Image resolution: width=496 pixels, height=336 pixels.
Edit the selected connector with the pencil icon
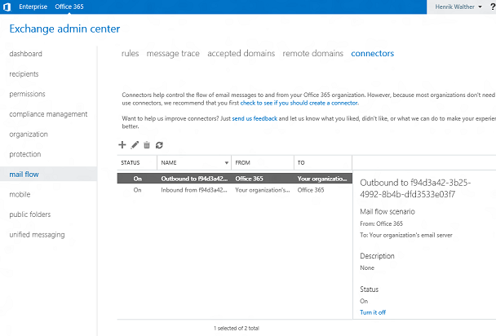(x=135, y=145)
